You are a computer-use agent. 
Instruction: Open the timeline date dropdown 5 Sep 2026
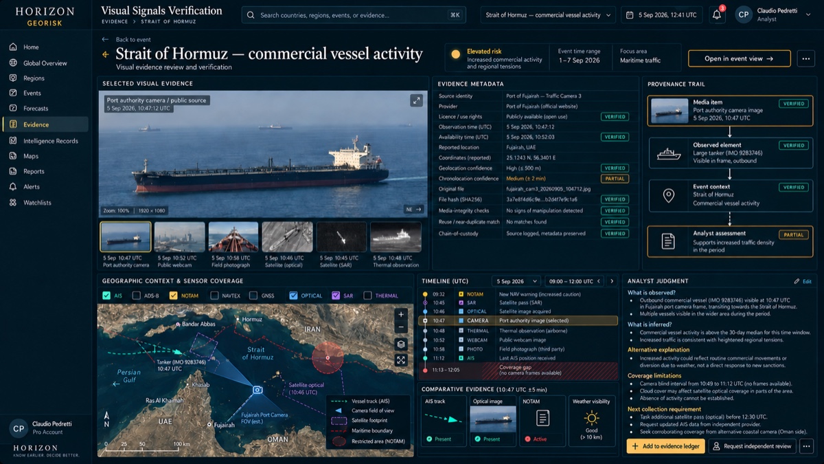516,281
